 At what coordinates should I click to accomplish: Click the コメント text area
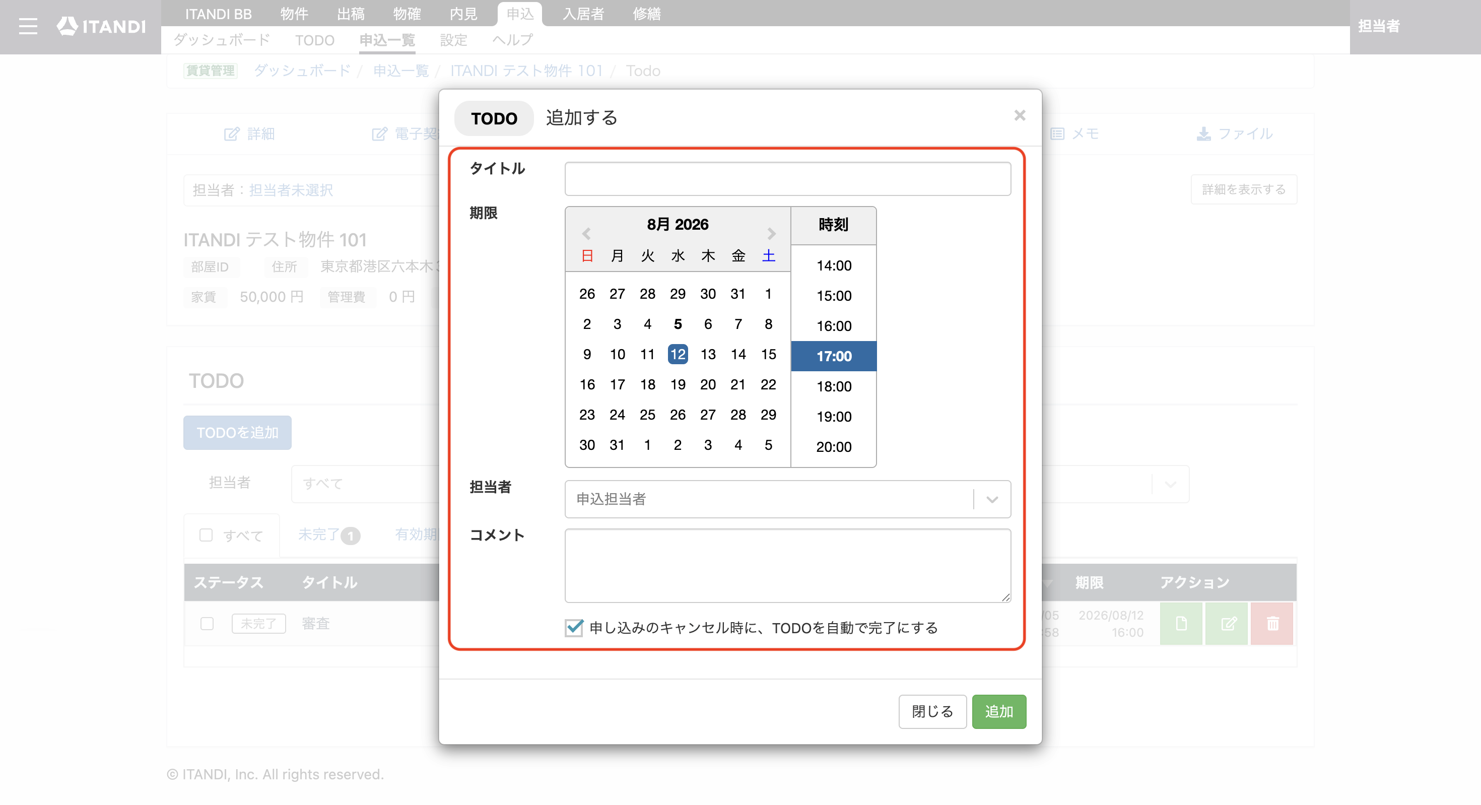pos(787,566)
